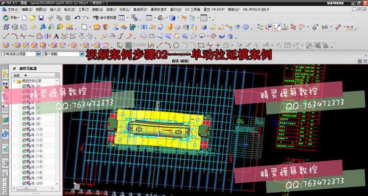
Task: Click the part navigator scroll-down arrow
Action: [57, 184]
